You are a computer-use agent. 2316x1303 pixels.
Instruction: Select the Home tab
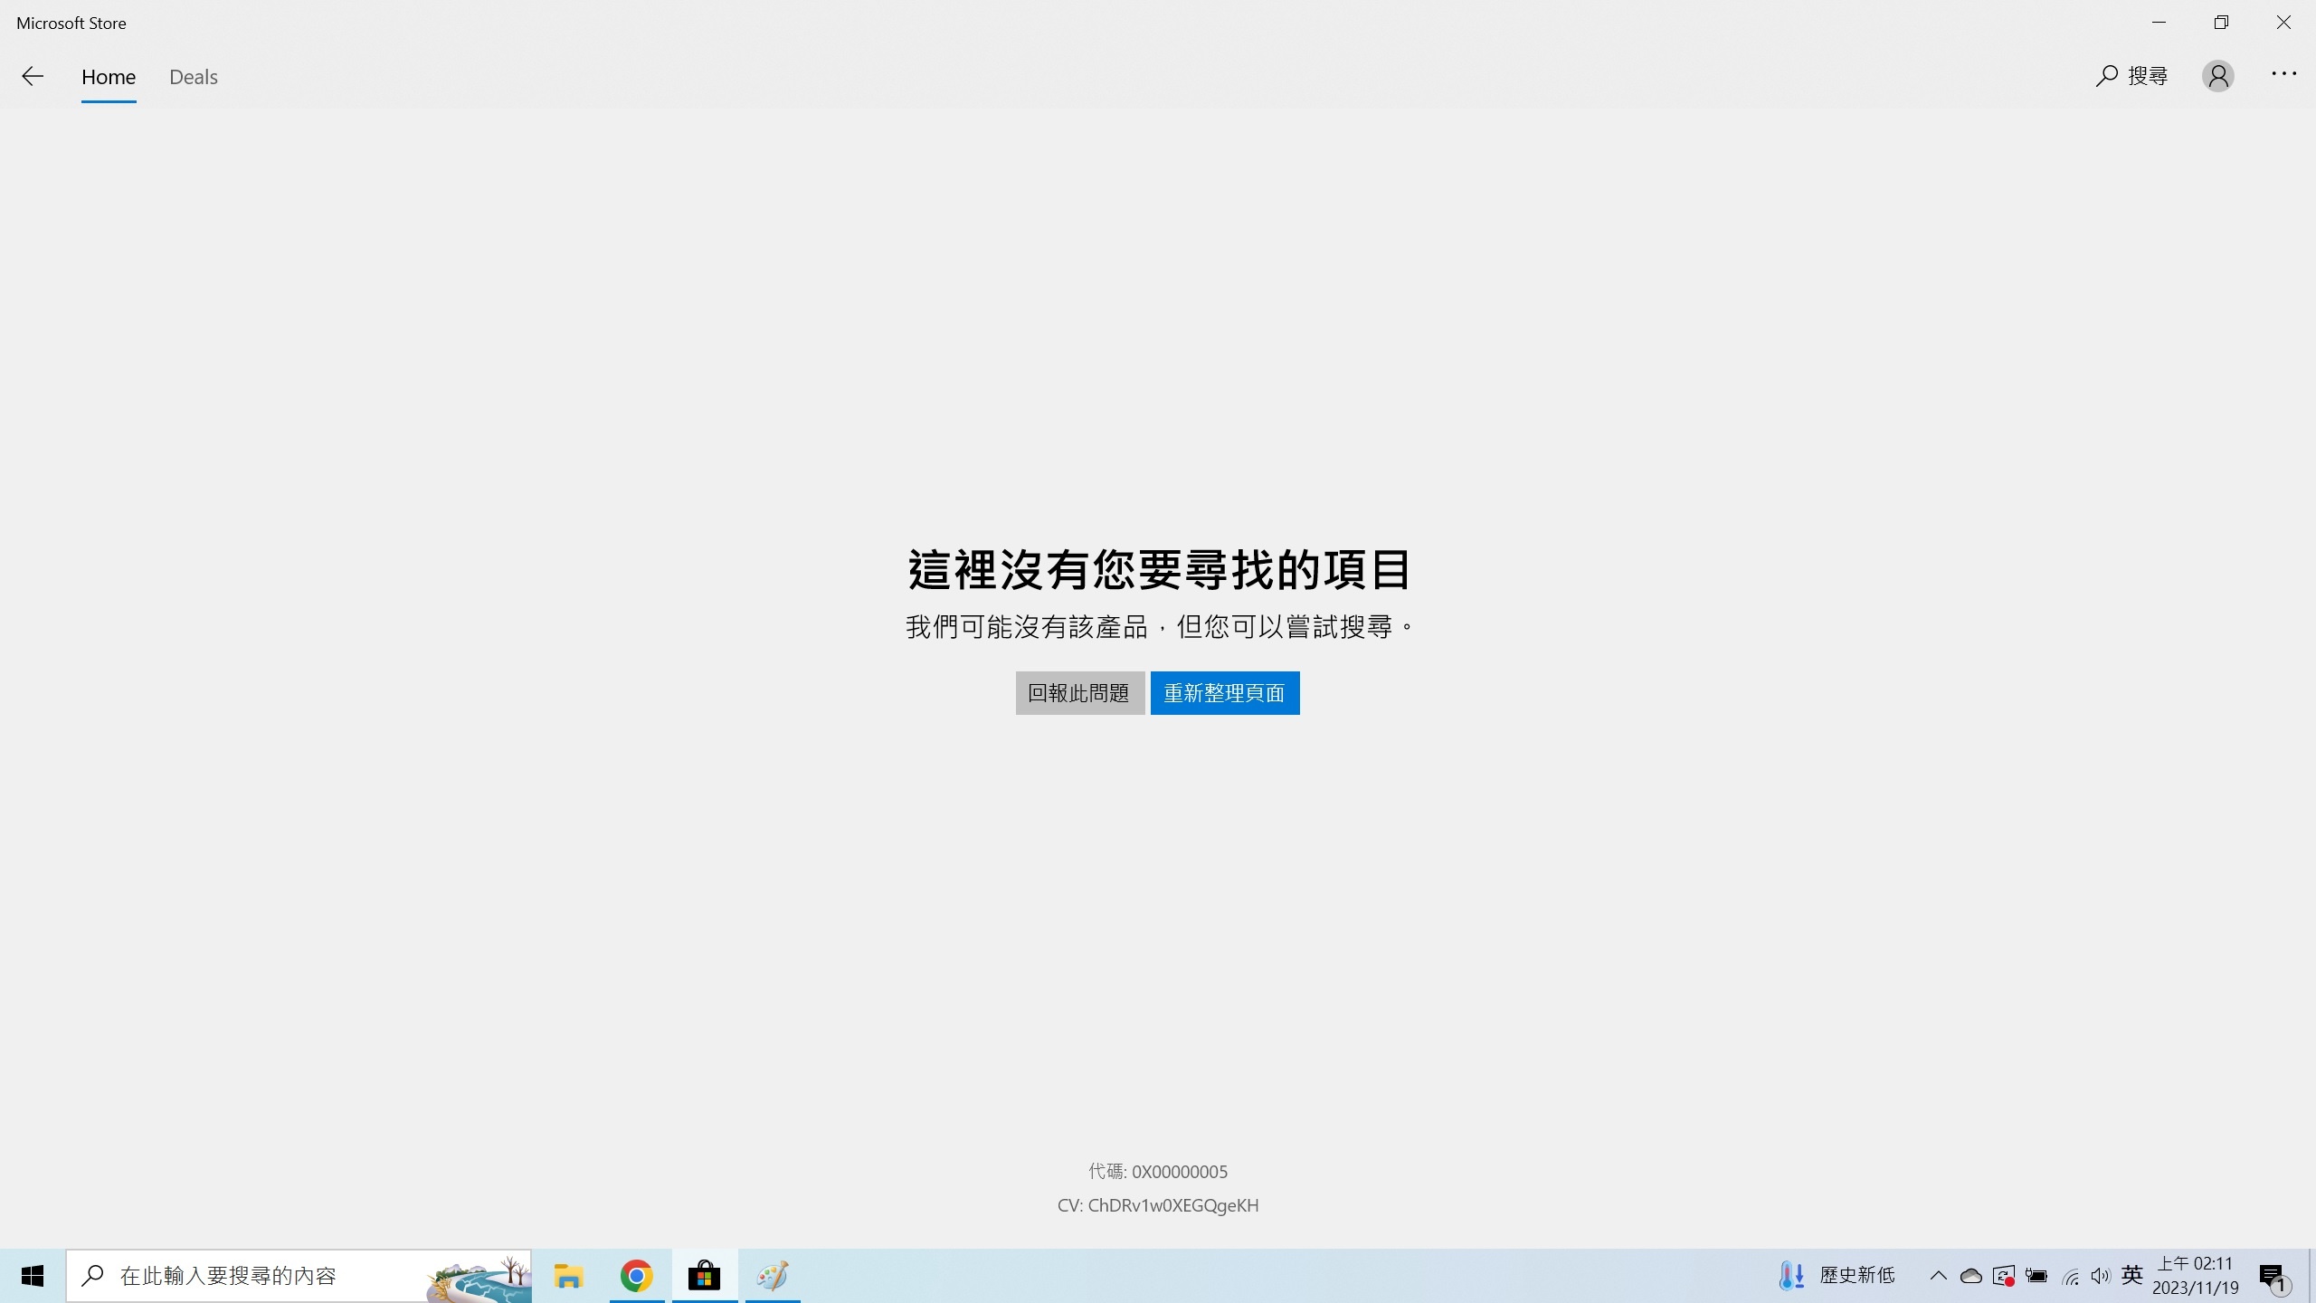tap(109, 77)
